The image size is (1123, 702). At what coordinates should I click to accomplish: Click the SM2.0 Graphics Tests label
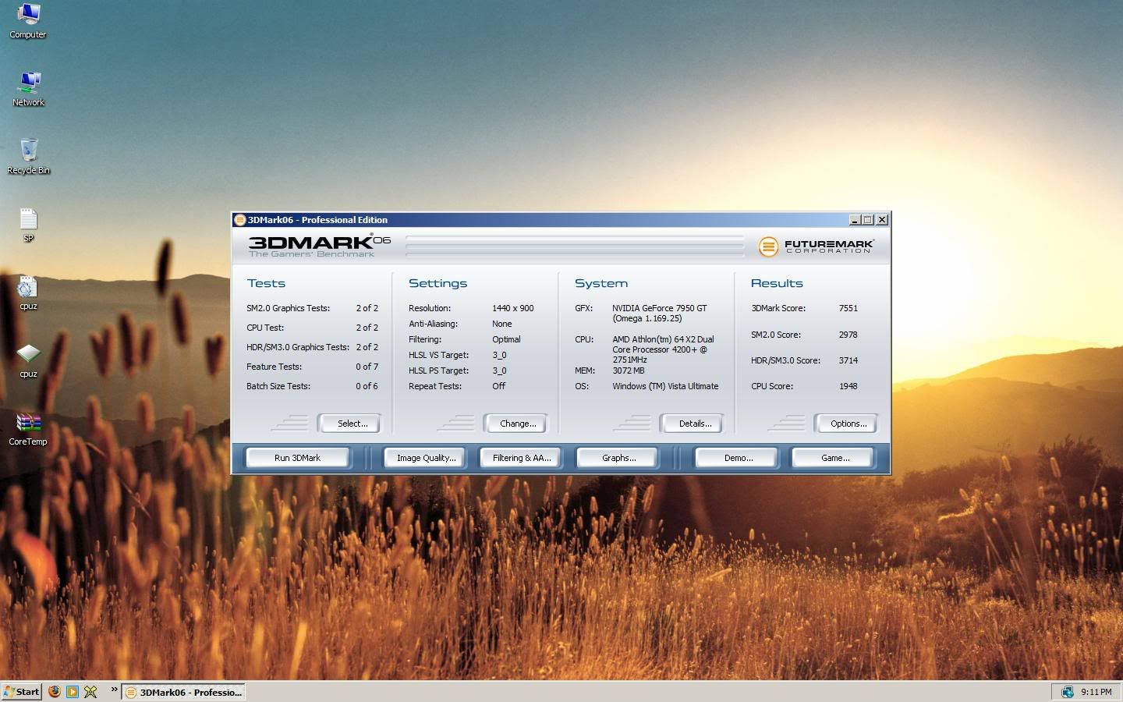pyautogui.click(x=288, y=308)
